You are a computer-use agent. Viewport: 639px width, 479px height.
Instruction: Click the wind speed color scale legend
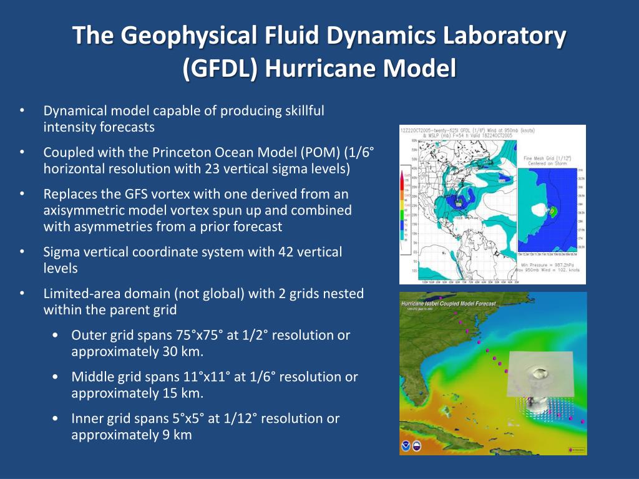[x=406, y=211]
